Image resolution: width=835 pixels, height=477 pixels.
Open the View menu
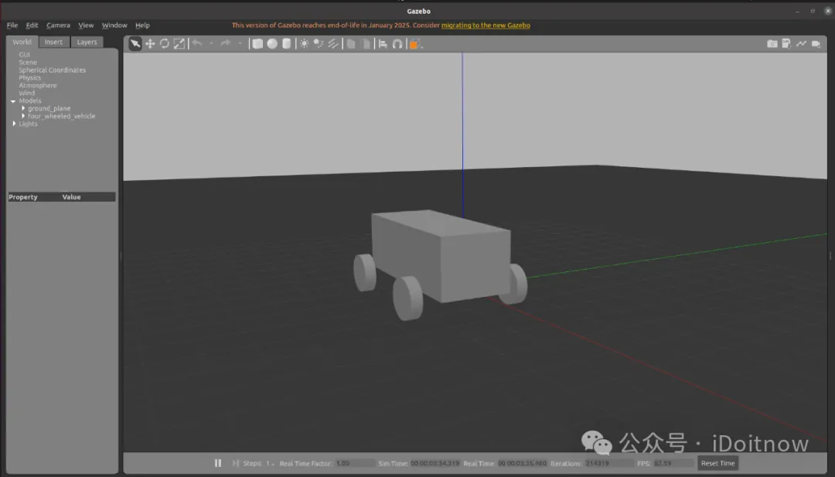click(x=86, y=25)
